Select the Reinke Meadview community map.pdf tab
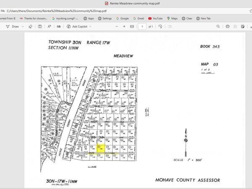Viewport: 252px width, 189px height. [x=132, y=3]
